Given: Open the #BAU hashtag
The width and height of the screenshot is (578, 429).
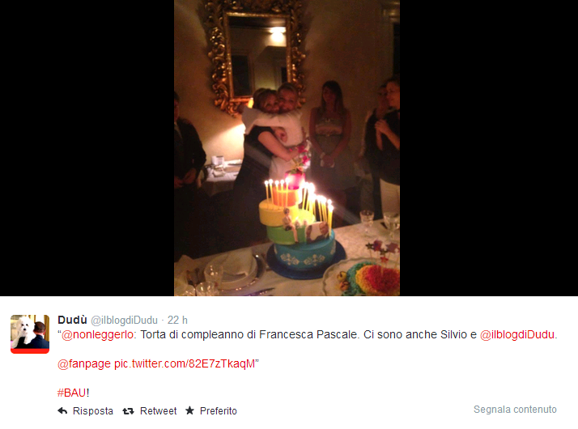Looking at the screenshot, I should coord(72,393).
